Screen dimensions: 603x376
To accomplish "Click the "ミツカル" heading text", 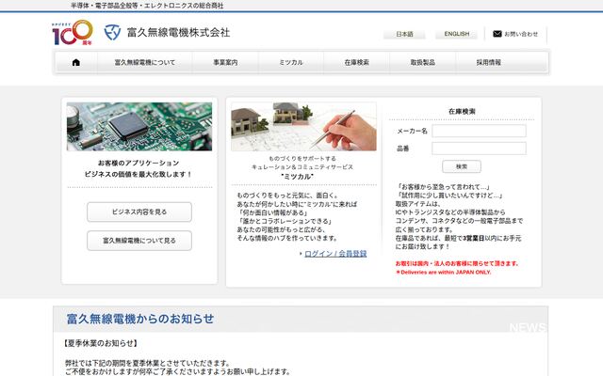I will pyautogui.click(x=298, y=177).
